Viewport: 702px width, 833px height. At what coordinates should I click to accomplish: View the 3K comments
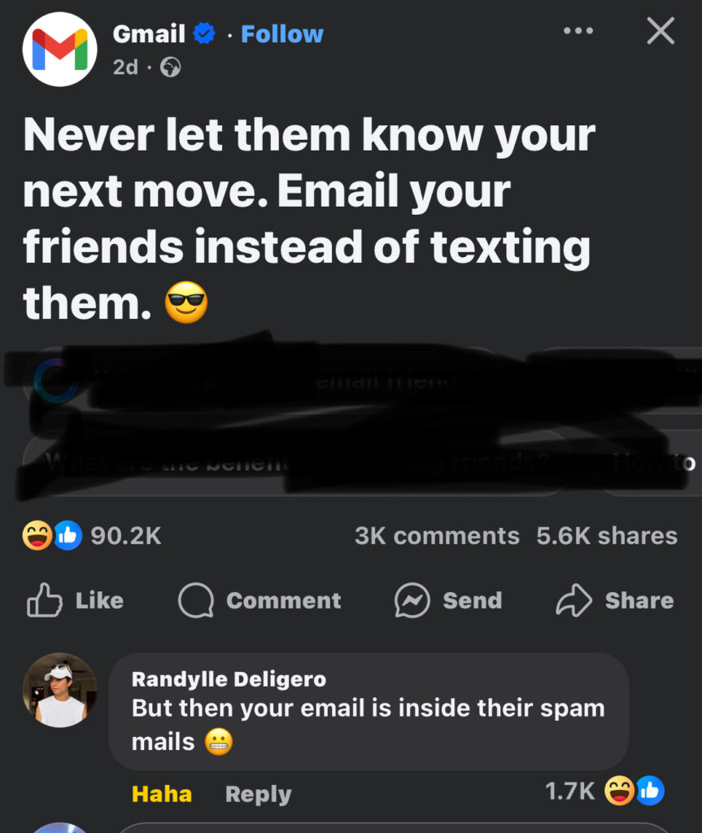pyautogui.click(x=437, y=535)
